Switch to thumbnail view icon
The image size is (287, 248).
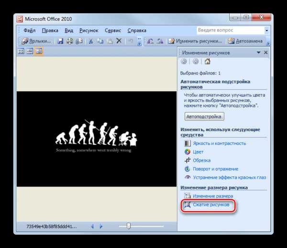point(21,52)
